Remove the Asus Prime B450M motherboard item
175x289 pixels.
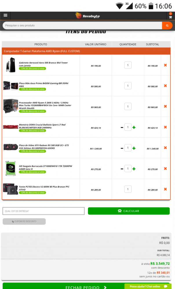click(x=165, y=86)
